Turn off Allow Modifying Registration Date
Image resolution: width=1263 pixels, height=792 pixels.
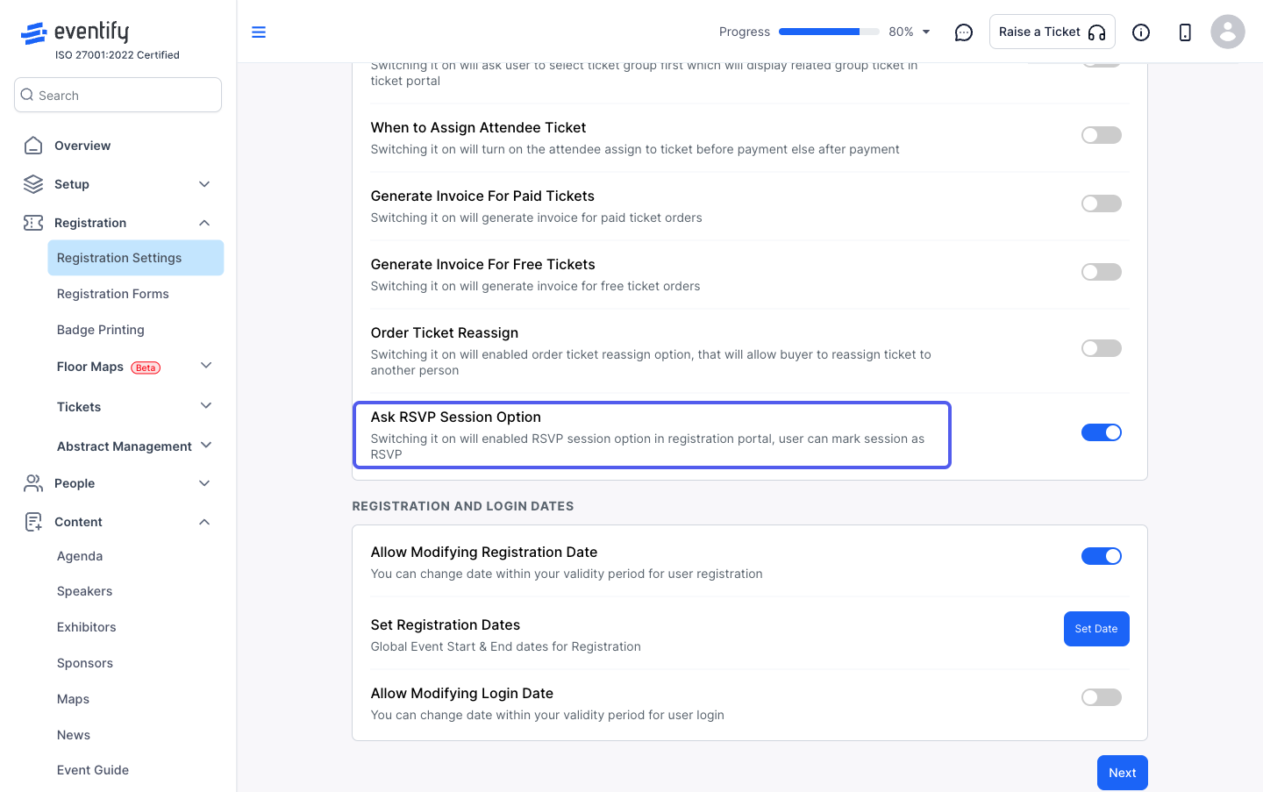(1102, 556)
